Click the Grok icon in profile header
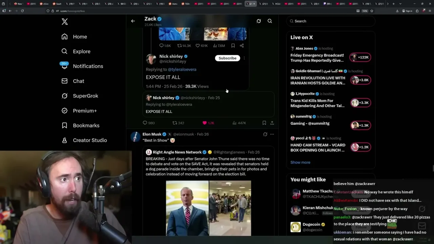The width and height of the screenshot is (434, 244). 259,21
